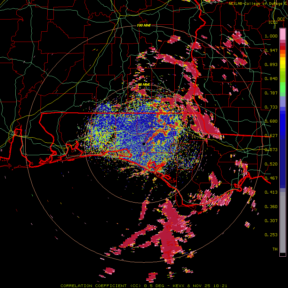Click the "50 NMI" range ring label
The width and height of the screenshot is (288, 288).
click(x=144, y=84)
